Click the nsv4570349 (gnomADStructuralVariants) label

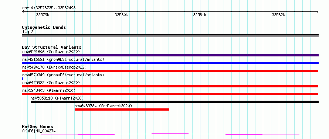(x=63, y=75)
